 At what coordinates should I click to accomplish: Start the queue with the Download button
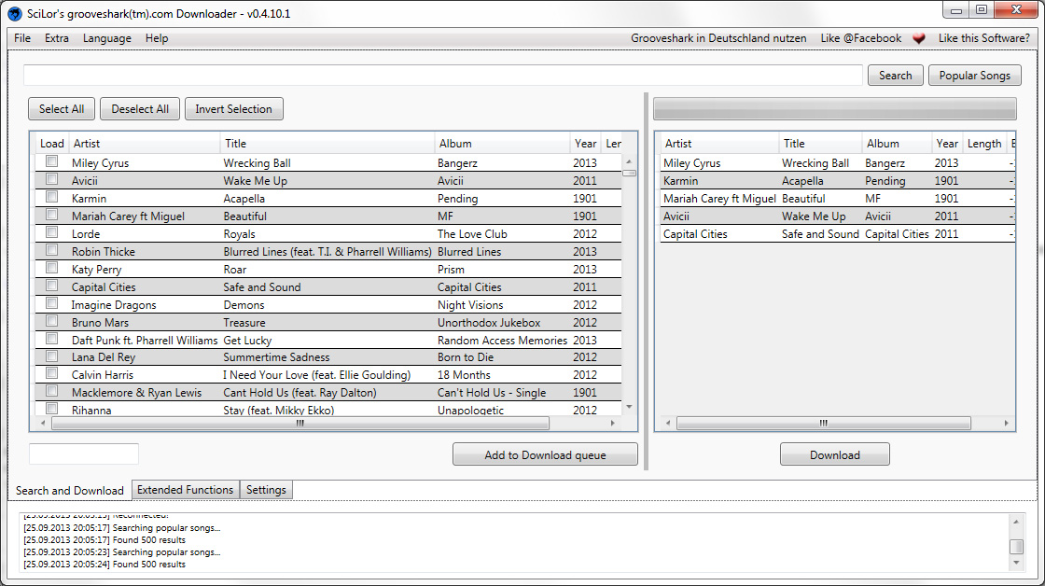(834, 454)
